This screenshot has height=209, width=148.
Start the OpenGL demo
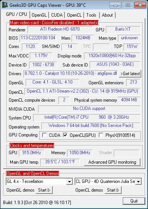tap(44, 190)
